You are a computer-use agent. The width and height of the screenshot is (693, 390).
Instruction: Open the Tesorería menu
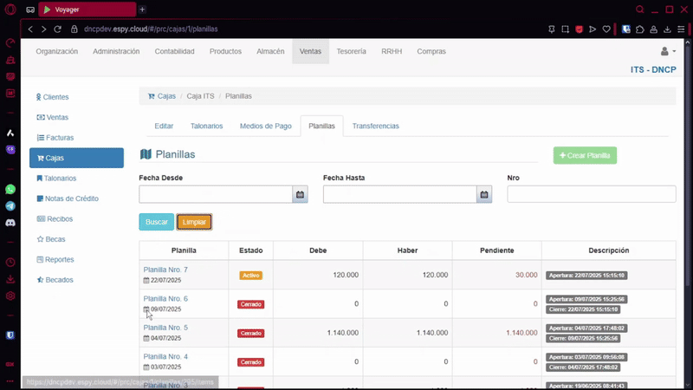(351, 52)
